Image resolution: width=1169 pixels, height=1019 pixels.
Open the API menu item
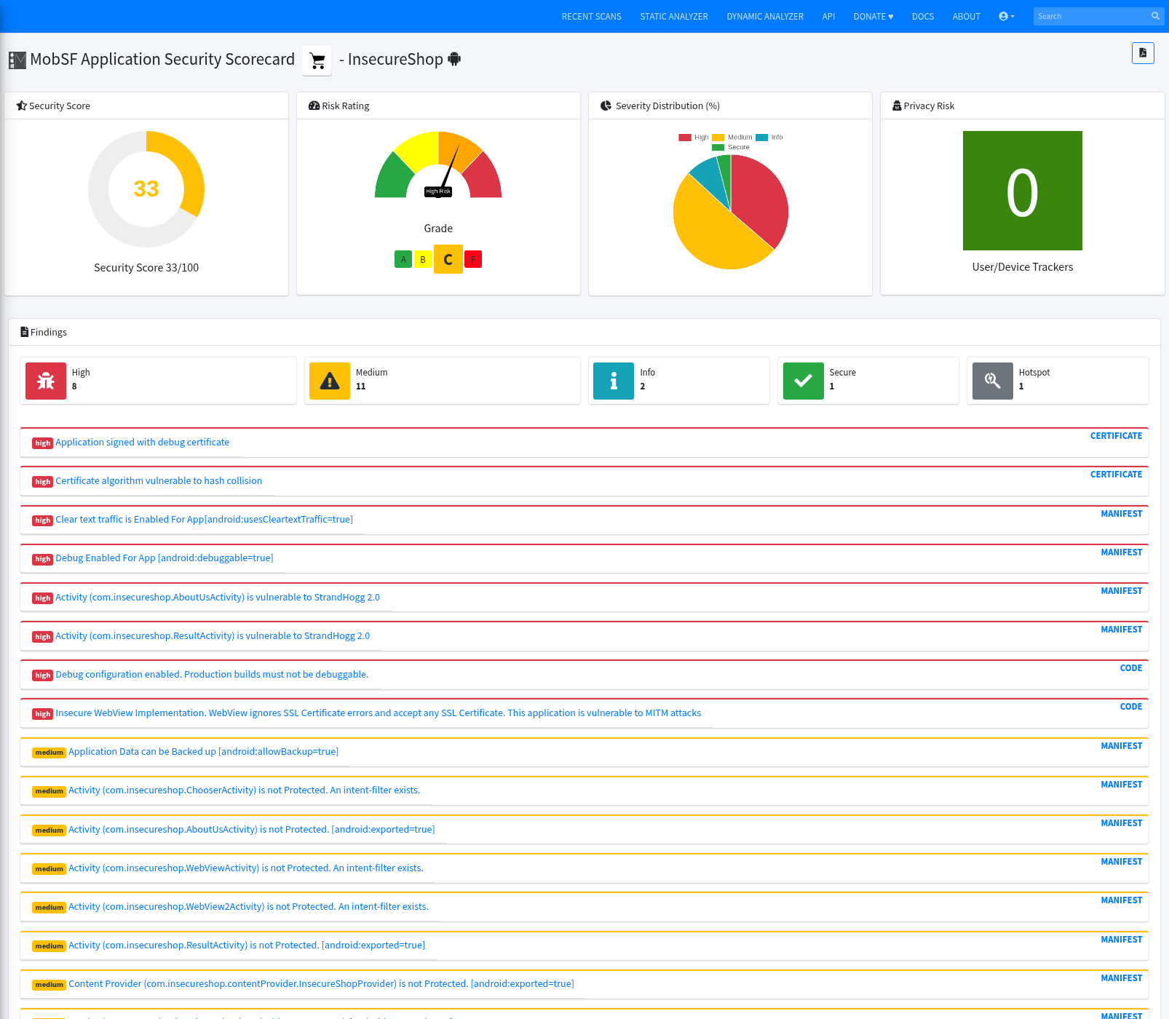click(828, 16)
